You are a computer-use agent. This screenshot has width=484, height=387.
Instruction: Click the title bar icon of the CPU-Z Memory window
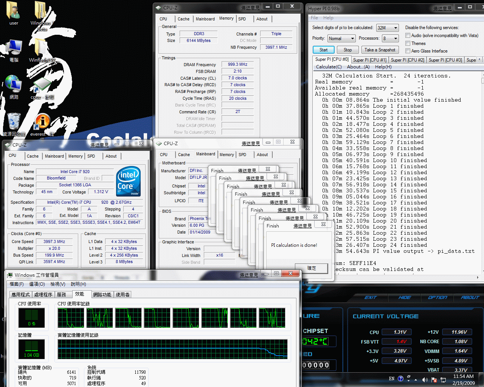[159, 8]
